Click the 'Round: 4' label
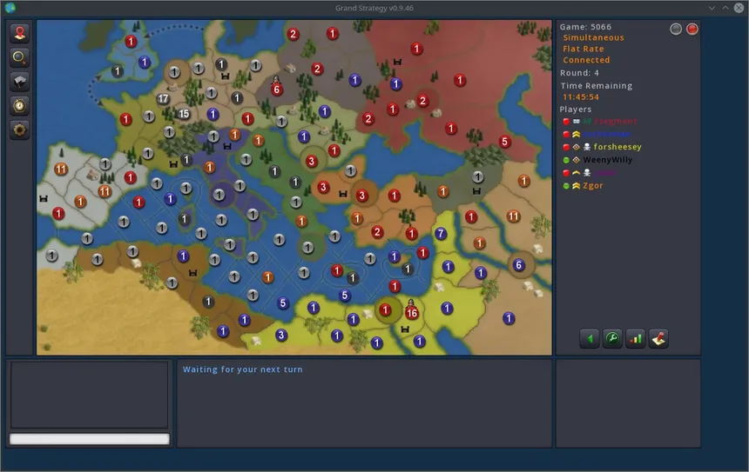This screenshot has height=472, width=749. 579,73
